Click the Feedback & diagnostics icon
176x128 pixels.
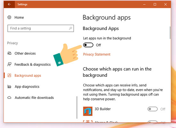[9, 64]
